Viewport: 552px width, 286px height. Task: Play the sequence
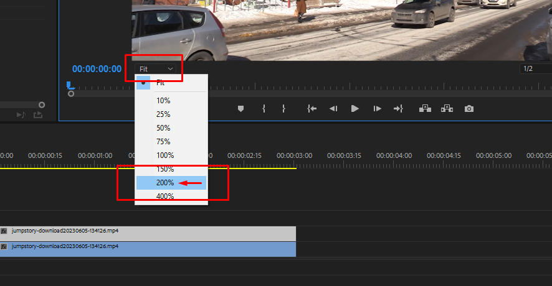pyautogui.click(x=355, y=109)
